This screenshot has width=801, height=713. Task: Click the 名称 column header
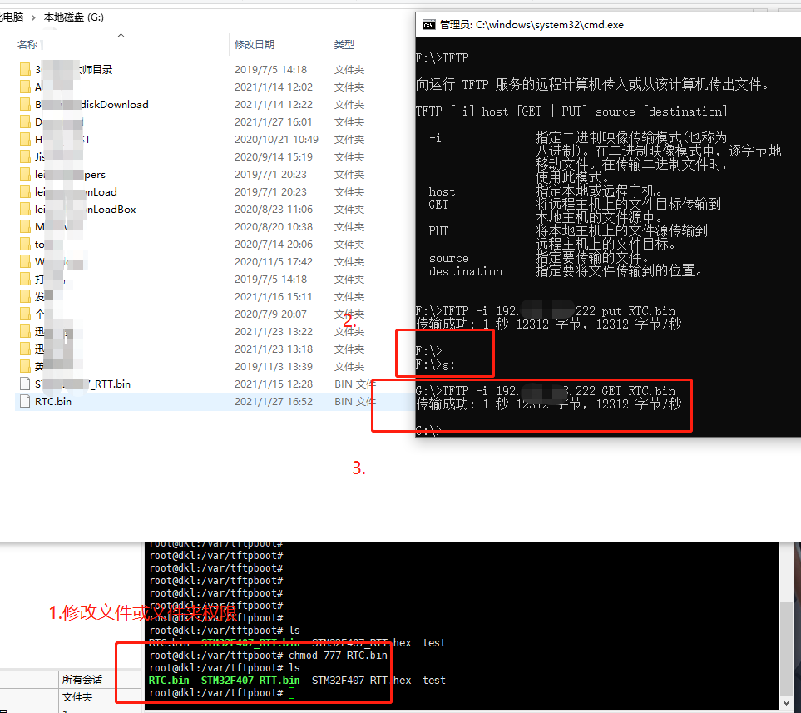pyautogui.click(x=27, y=44)
